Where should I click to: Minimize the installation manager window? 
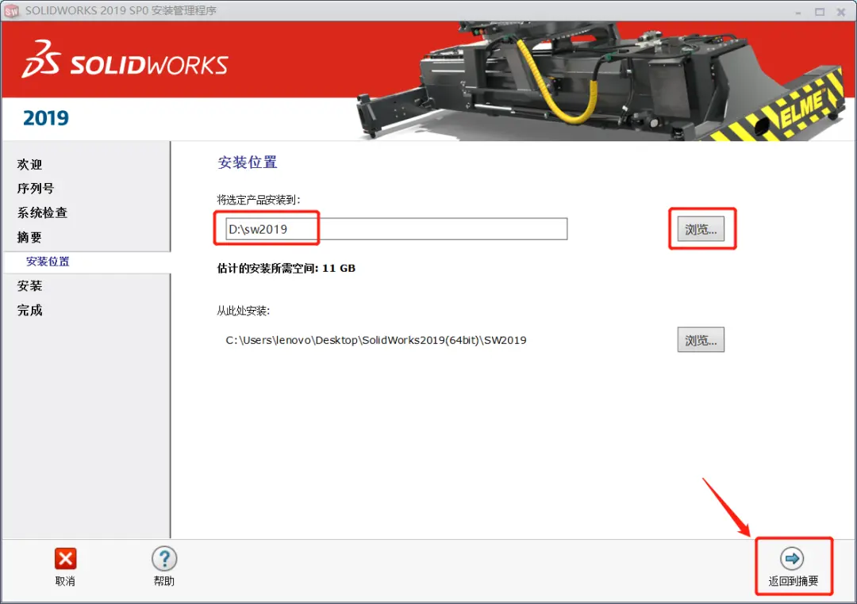coord(798,11)
